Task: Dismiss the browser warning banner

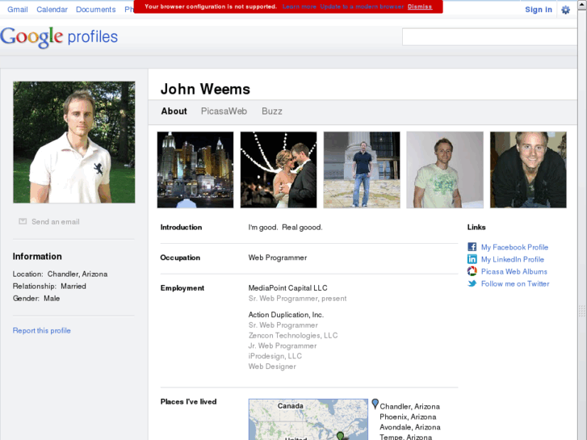Action: pyautogui.click(x=420, y=6)
